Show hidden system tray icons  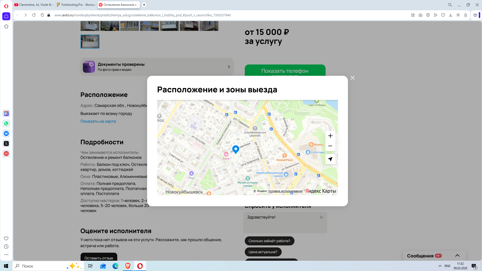click(440, 266)
